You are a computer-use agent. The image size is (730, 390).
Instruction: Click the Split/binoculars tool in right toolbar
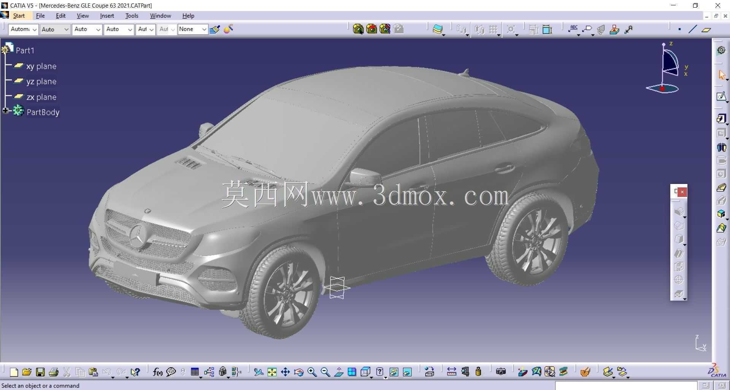pyautogui.click(x=721, y=147)
